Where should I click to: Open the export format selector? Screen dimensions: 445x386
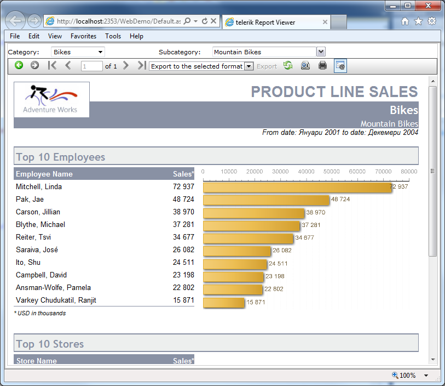pos(249,65)
